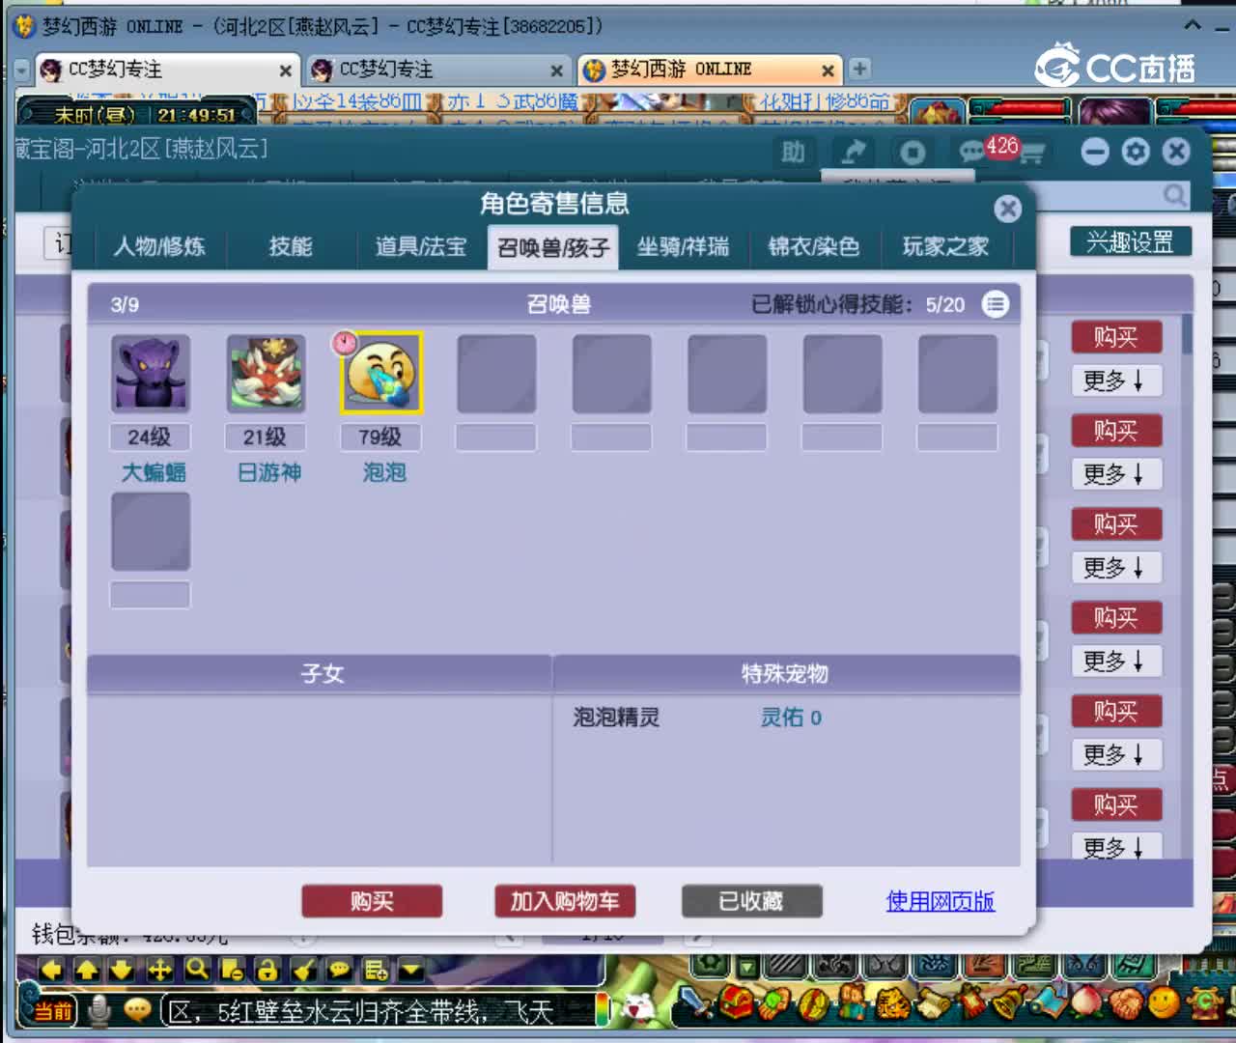Click the first 购买 button in right list
Image resolution: width=1236 pixels, height=1043 pixels.
point(1115,337)
